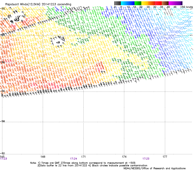
Task: Click the cyan segment of the wind speed legend
Action: tap(124, 3)
